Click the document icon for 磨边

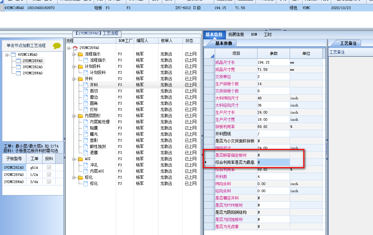pos(86,97)
